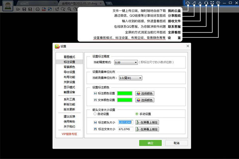Close the 2011.01.10.dwg tab
This screenshot has height=159, width=239.
101,3
